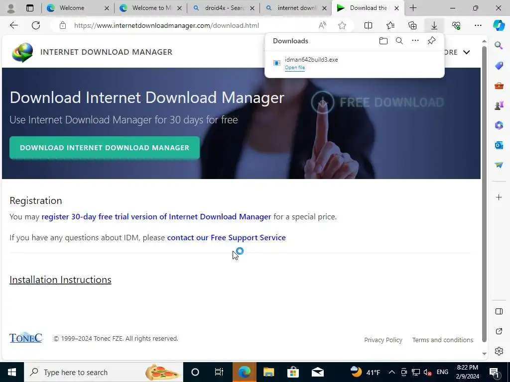The width and height of the screenshot is (510, 382).
Task: Toggle the Downloads toolbar icon
Action: click(x=434, y=25)
